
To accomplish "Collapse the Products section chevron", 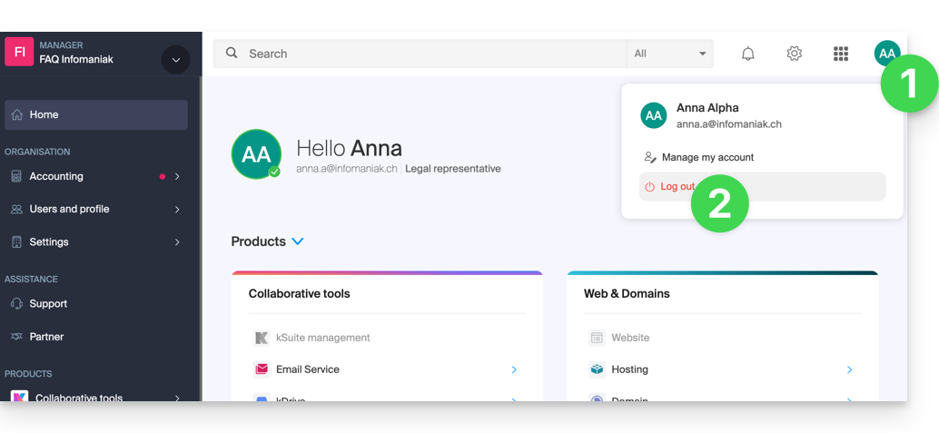I will tap(298, 241).
